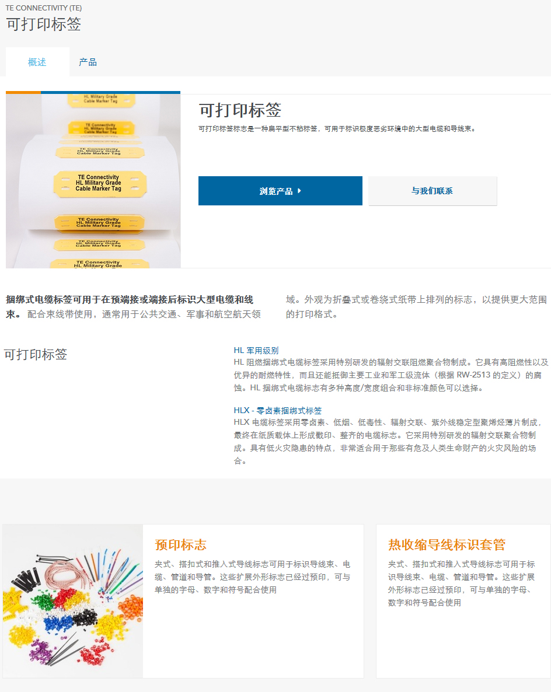This screenshot has height=692, width=551.
Task: Click the 与我们联系 button
Action: (x=433, y=191)
